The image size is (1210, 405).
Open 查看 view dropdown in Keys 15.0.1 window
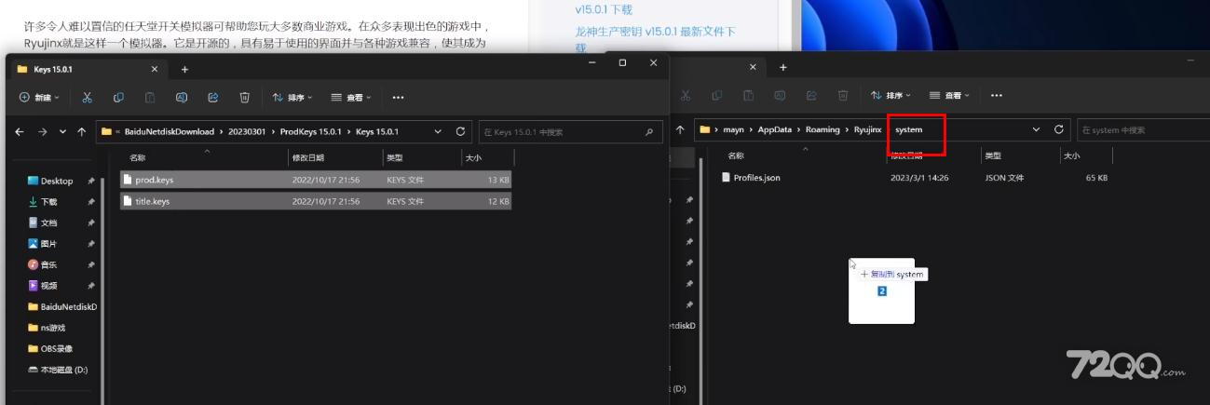click(x=351, y=97)
